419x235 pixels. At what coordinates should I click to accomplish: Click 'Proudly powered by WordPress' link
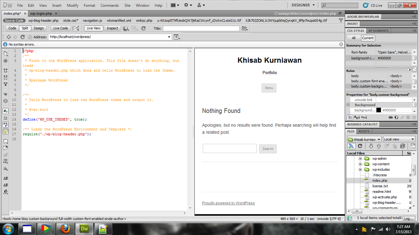point(228,203)
